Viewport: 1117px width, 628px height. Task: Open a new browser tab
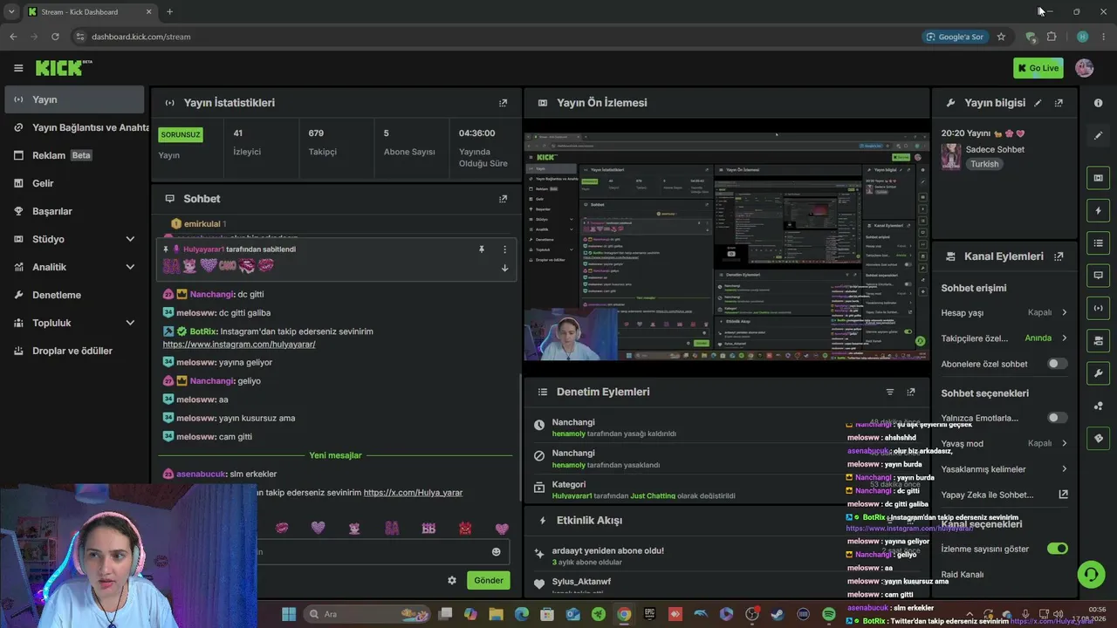pos(169,12)
